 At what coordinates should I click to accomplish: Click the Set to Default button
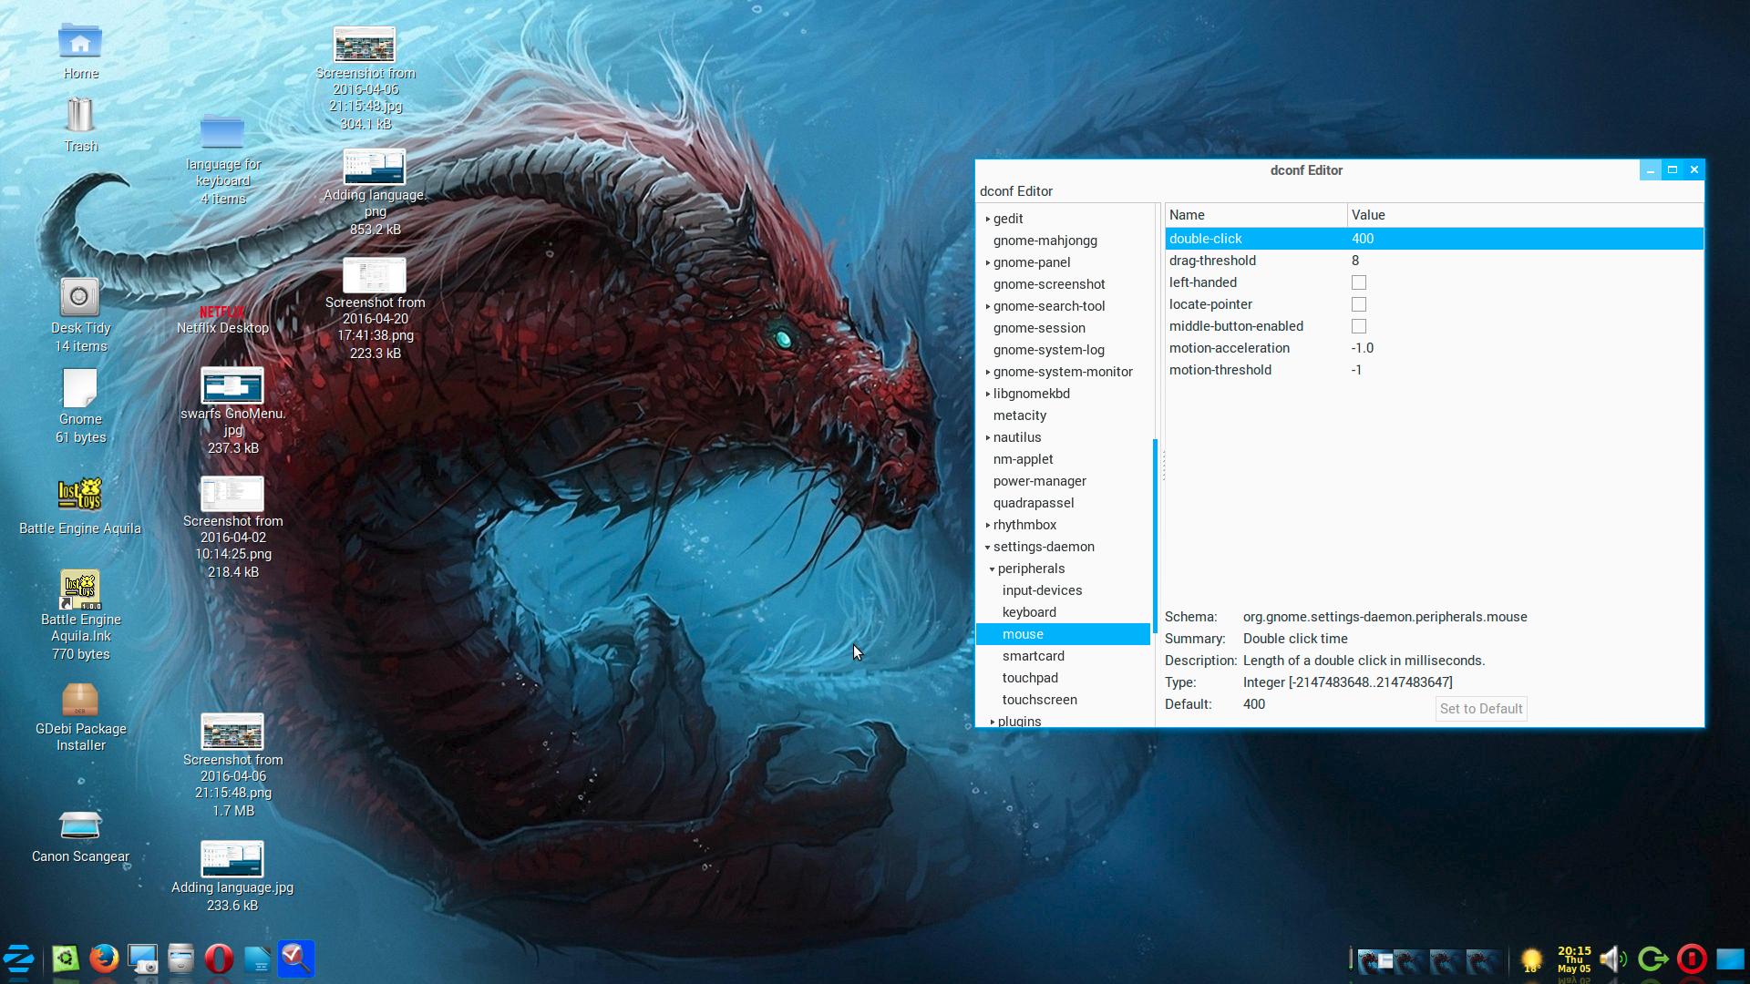[1480, 709]
